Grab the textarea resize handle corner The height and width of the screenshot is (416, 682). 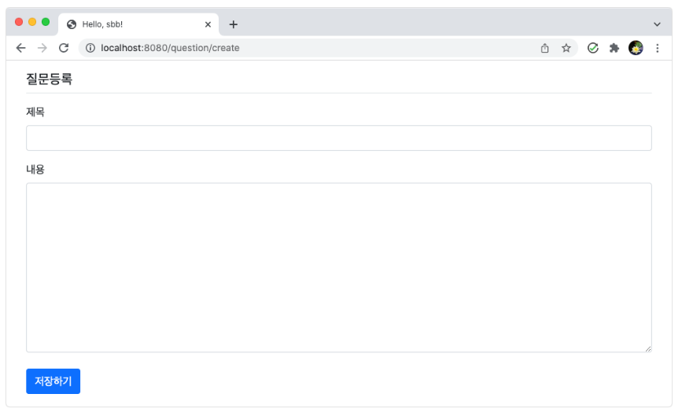[x=648, y=348]
